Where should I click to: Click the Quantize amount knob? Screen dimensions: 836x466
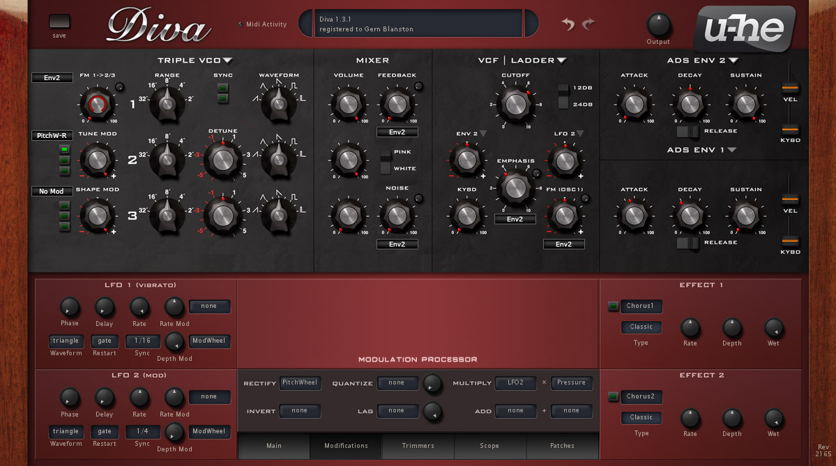[x=432, y=383]
